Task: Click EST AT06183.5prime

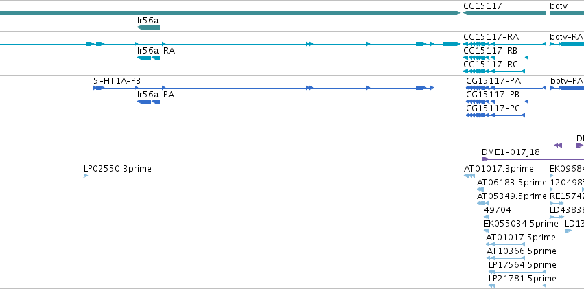Action: (481, 189)
